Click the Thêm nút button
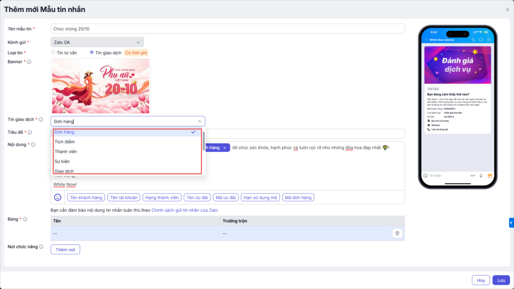The height and width of the screenshot is (289, 514). coord(65,250)
